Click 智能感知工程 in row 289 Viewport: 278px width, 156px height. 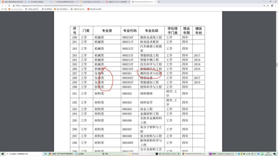149,82
